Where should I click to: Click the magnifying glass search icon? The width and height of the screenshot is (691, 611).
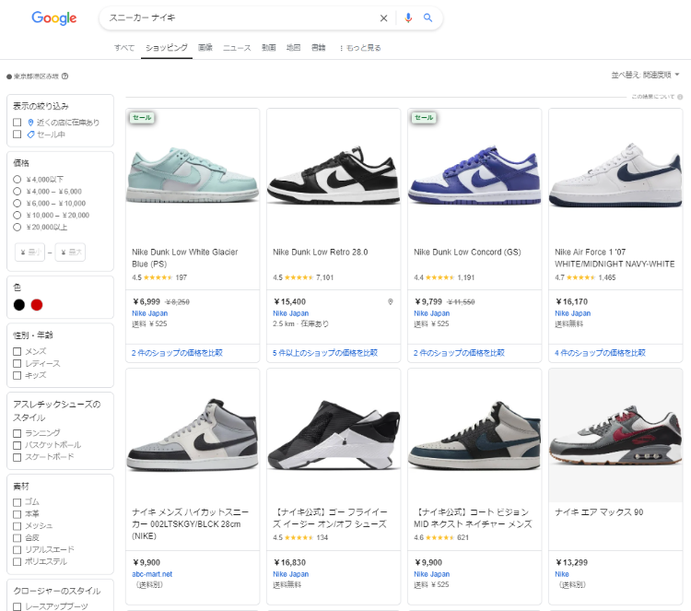427,18
